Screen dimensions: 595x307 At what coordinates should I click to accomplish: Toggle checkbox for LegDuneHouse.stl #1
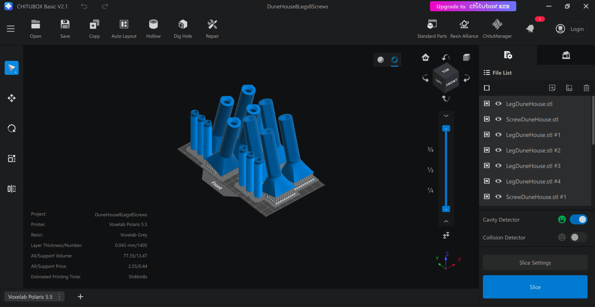coord(487,135)
